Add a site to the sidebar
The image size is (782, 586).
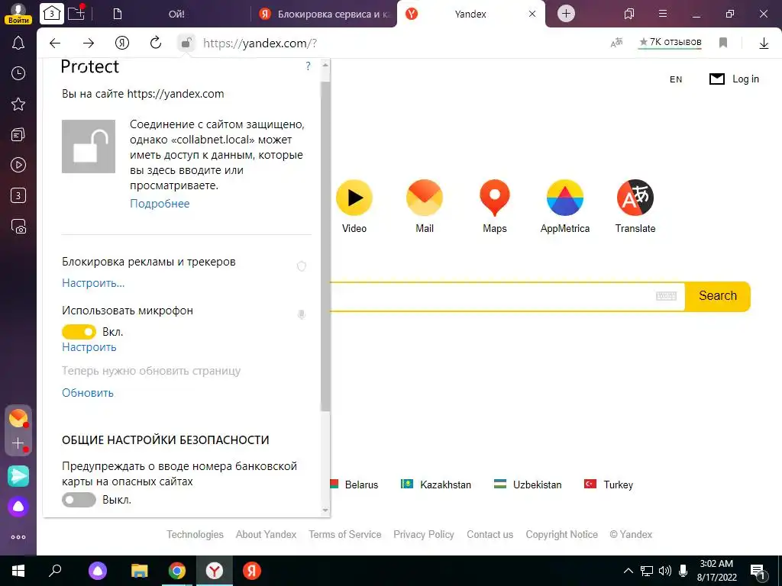[18, 443]
